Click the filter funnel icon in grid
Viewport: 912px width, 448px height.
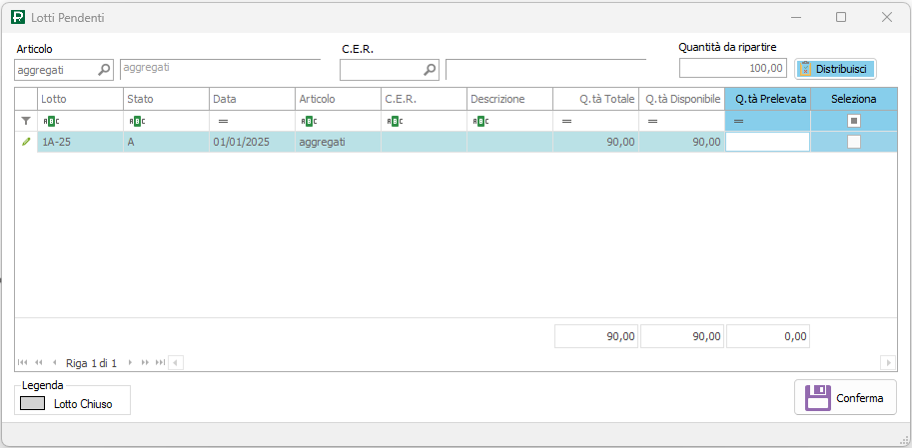coord(26,121)
